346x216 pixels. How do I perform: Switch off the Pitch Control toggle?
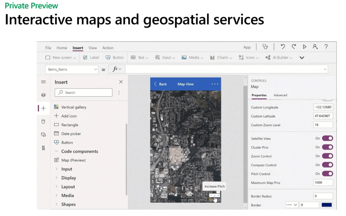coord(327,174)
